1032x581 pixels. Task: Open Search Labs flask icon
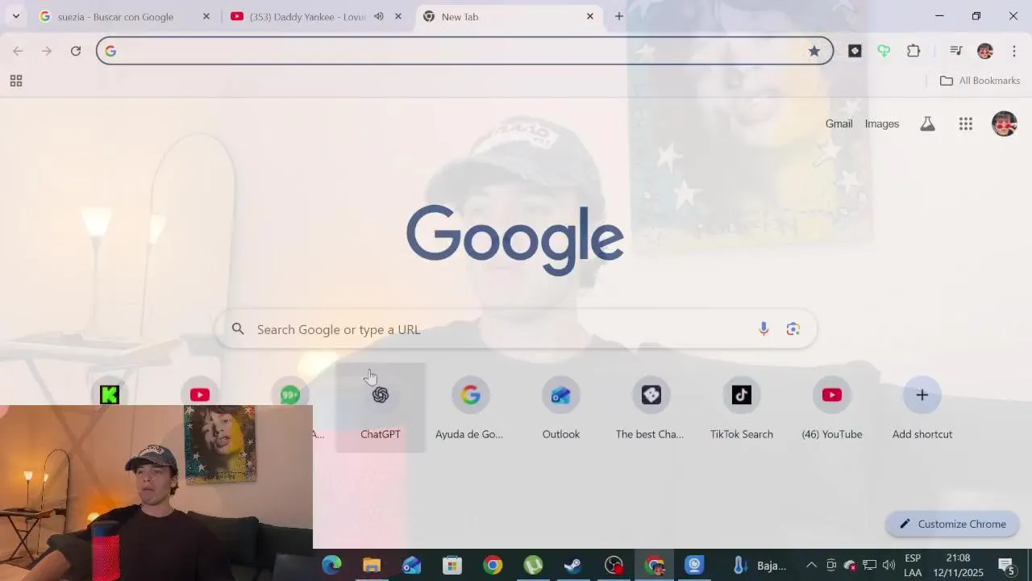pos(928,123)
